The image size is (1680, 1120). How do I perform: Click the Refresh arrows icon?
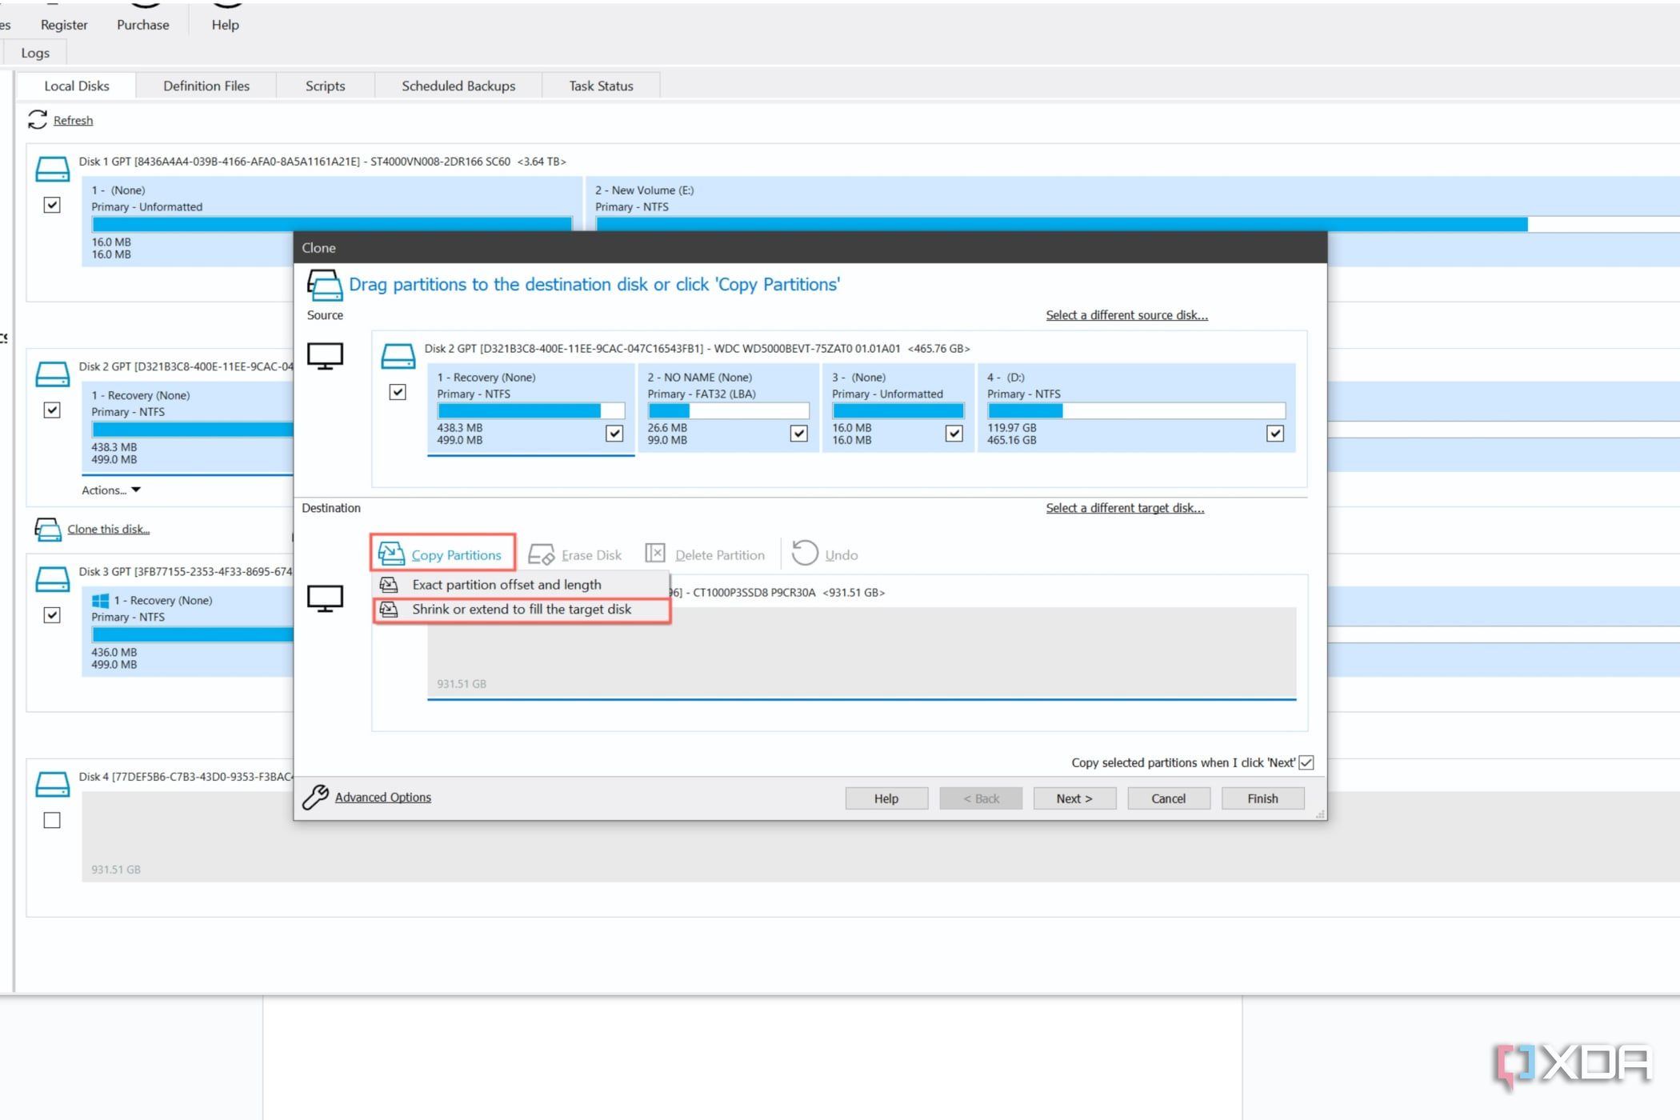point(37,120)
